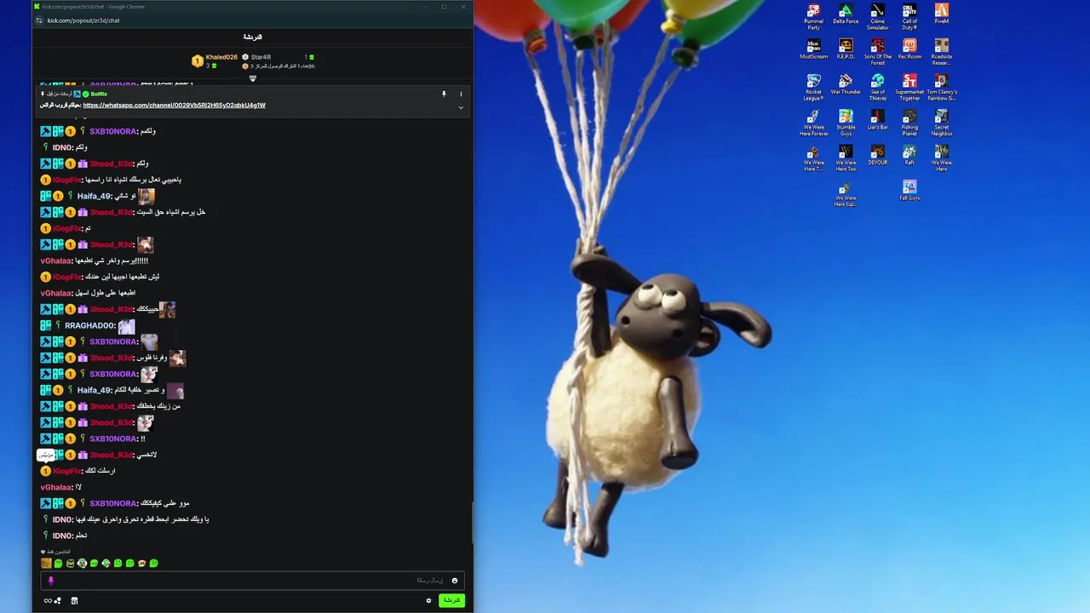The height and width of the screenshot is (613, 1090).
Task: Select the Raft desktop icon
Action: [x=909, y=155]
